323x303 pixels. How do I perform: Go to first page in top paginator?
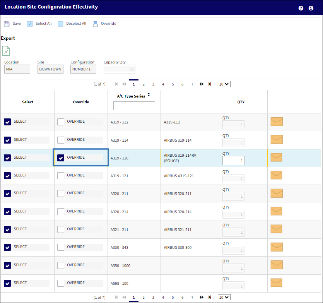[x=116, y=84]
